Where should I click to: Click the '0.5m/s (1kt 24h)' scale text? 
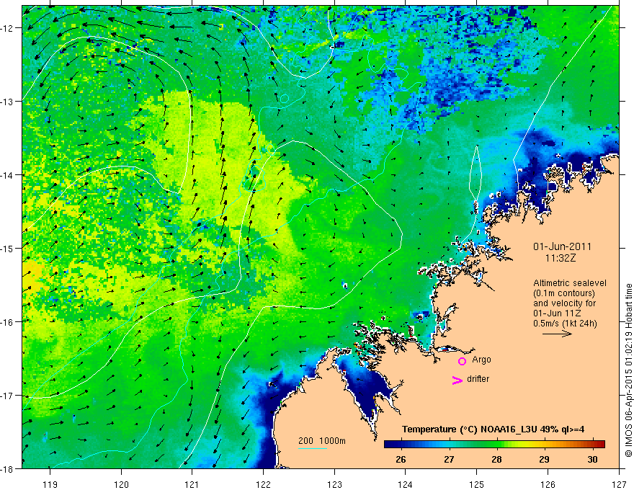pyautogui.click(x=565, y=324)
